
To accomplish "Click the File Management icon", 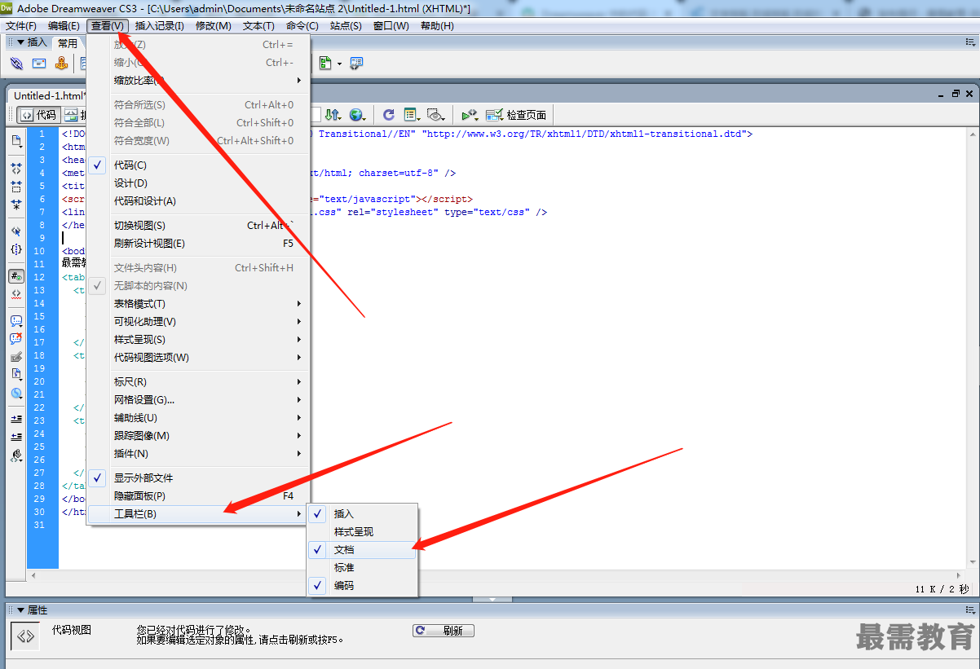I will 333,115.
